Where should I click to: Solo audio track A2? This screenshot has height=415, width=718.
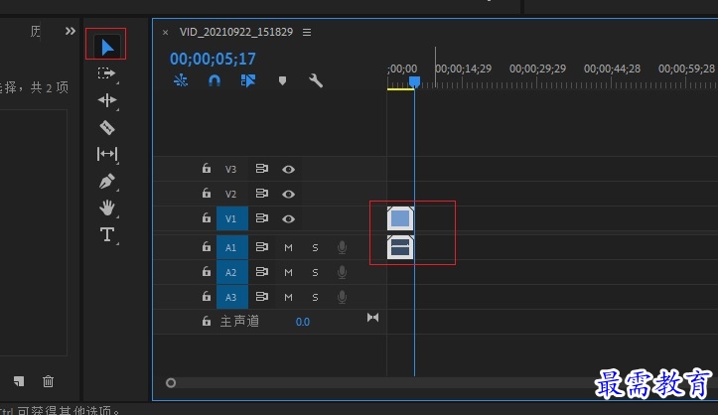(x=315, y=272)
